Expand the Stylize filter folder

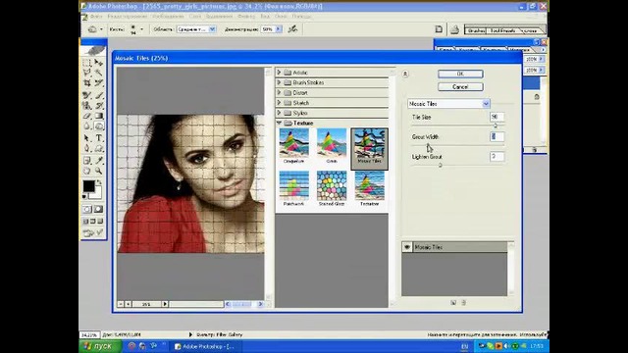click(x=279, y=113)
